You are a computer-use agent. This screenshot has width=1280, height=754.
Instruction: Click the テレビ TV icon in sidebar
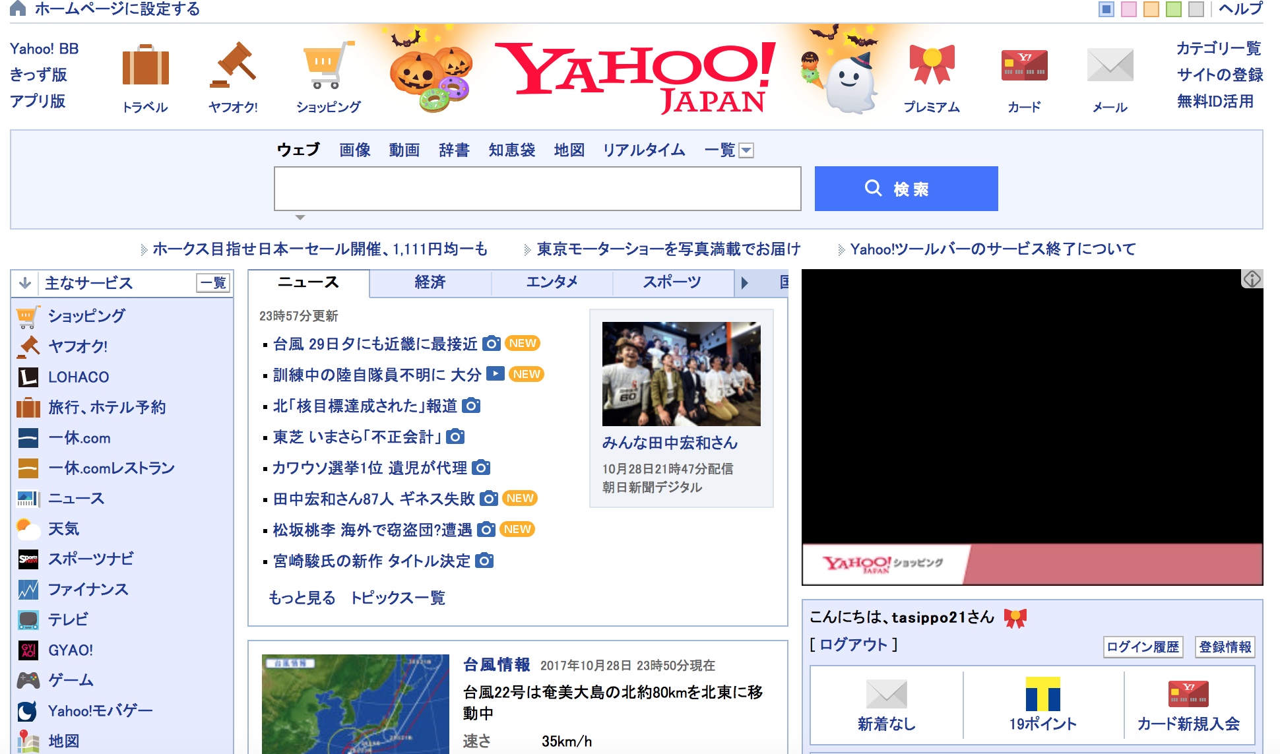tap(28, 620)
